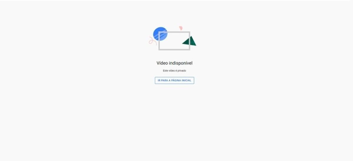The height and width of the screenshot is (161, 353).
Task: Click inside the empty gray video frame
Action: pyautogui.click(x=174, y=41)
